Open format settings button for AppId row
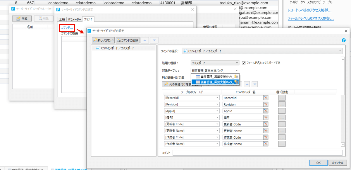Viewport: 351px width, 170px height. 282,111
